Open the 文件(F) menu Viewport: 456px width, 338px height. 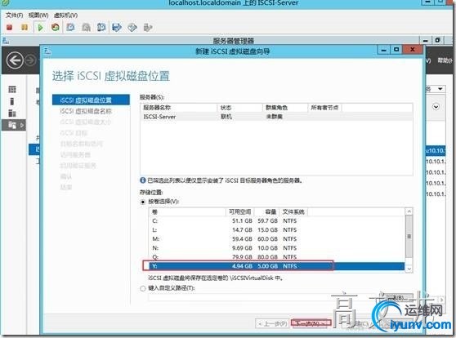(14, 16)
